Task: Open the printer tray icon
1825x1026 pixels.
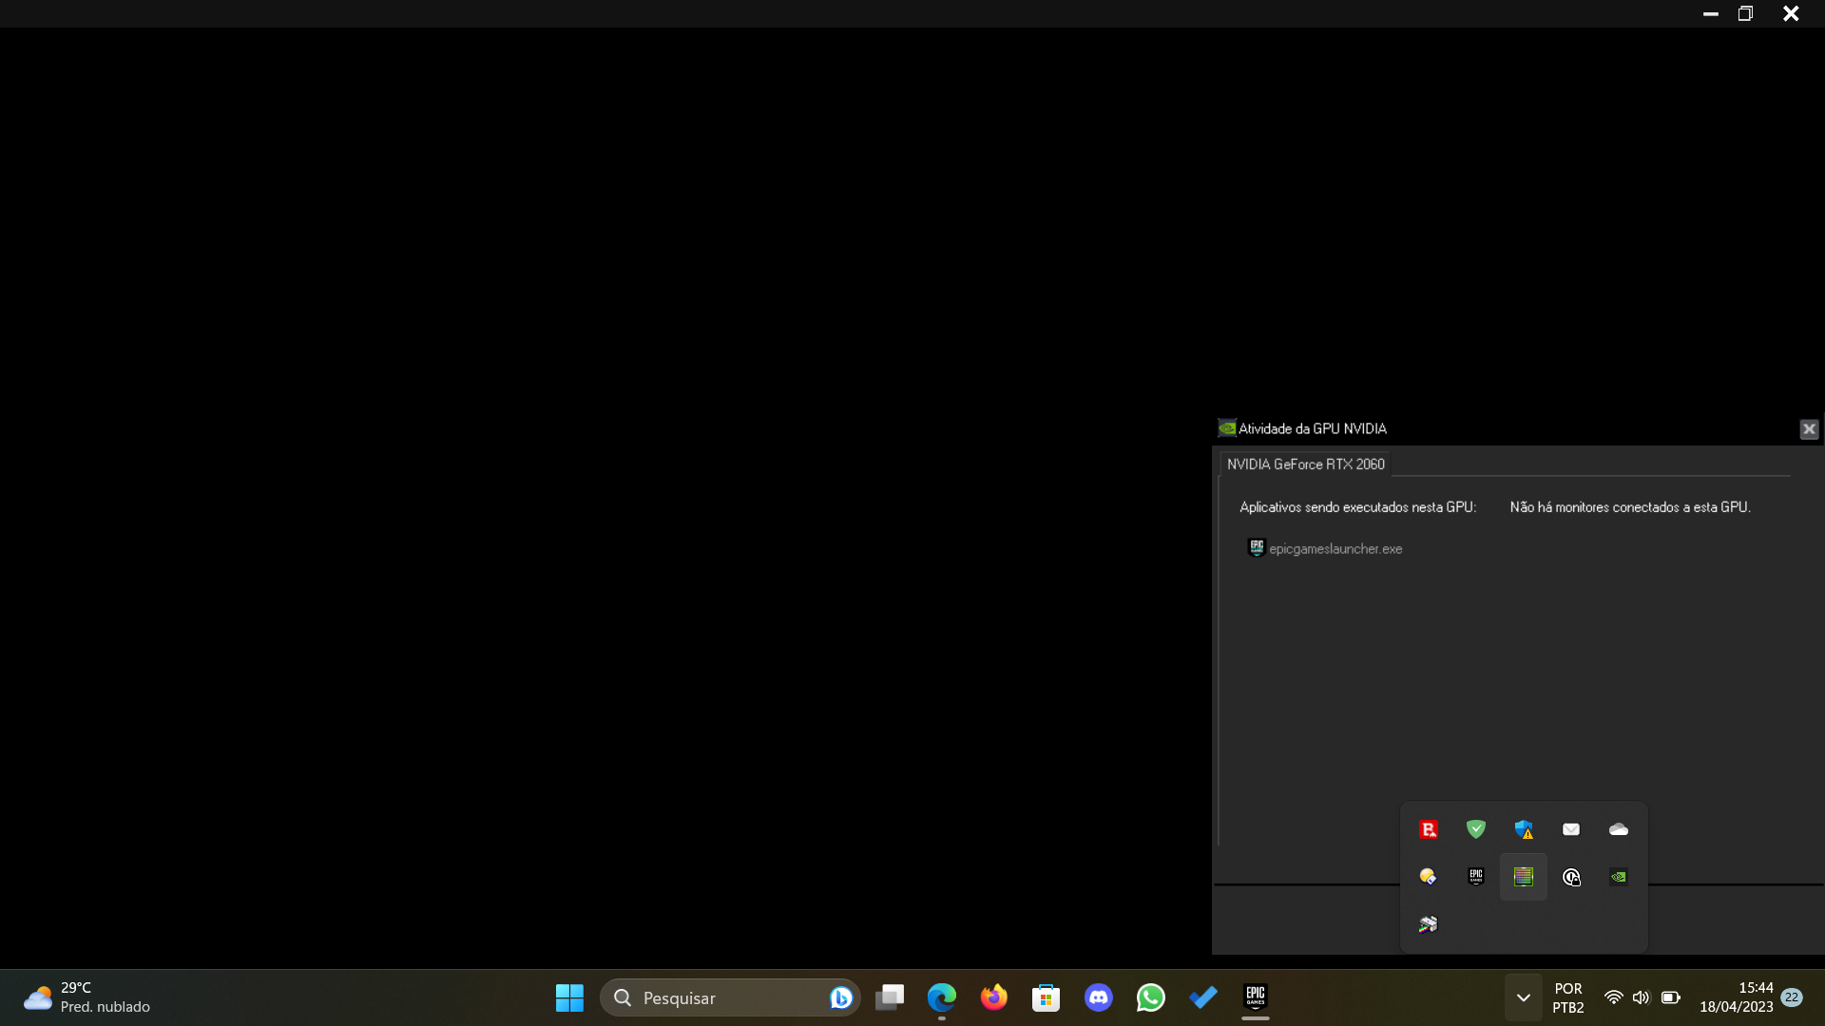Action: (1428, 924)
